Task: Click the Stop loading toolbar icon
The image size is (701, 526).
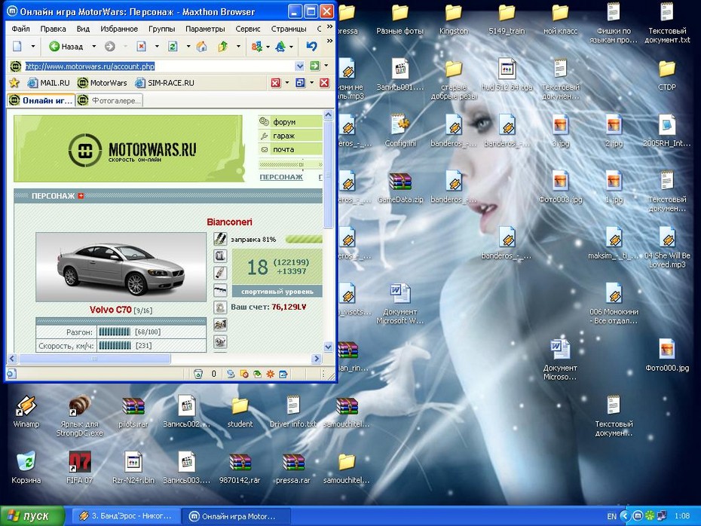Action: pyautogui.click(x=141, y=46)
